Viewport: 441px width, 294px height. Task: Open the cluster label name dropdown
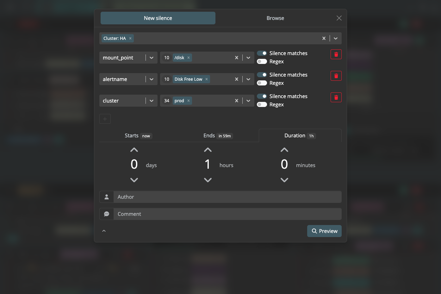pos(152,101)
